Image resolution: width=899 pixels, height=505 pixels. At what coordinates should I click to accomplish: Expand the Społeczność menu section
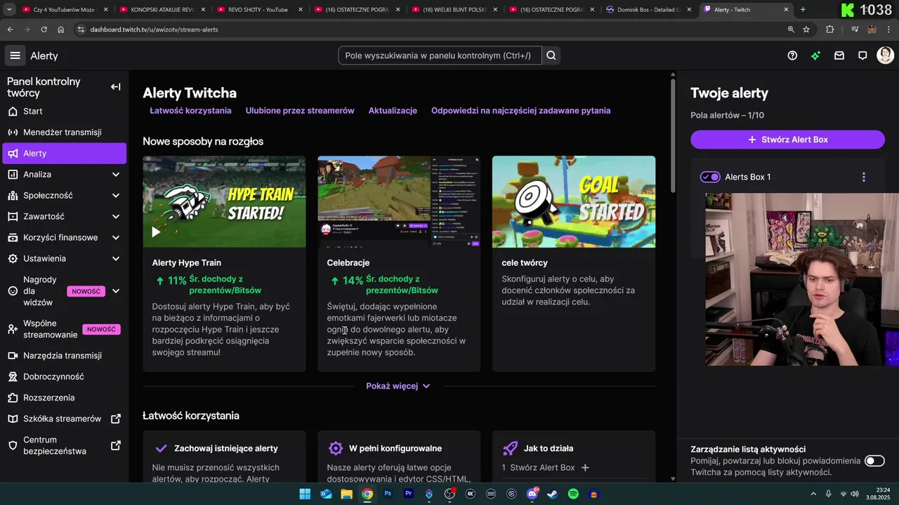point(116,196)
